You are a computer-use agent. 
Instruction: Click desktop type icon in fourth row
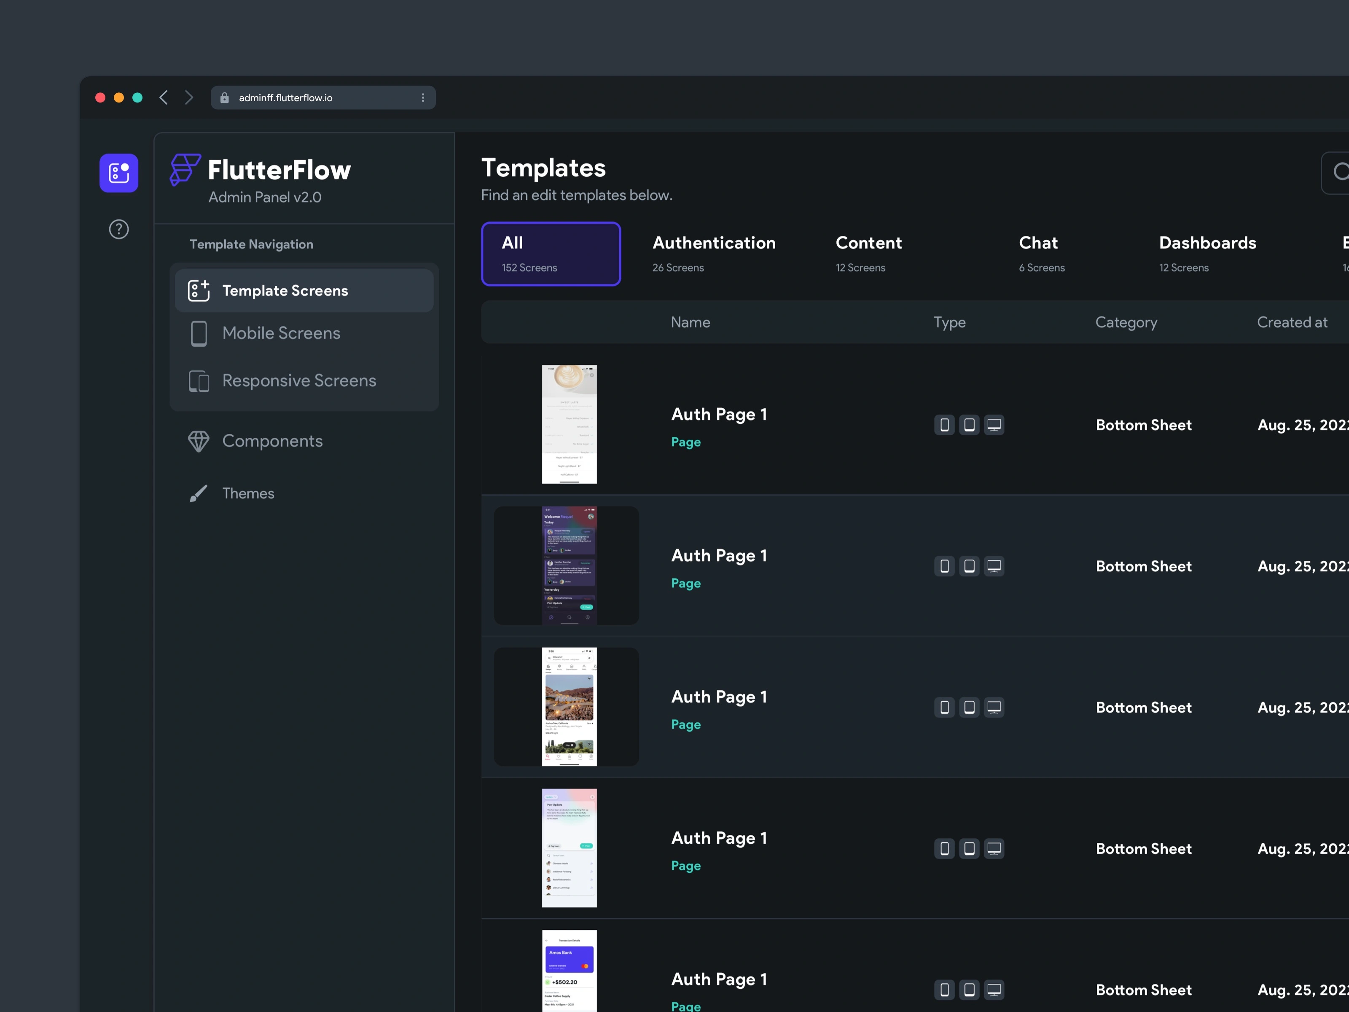994,848
